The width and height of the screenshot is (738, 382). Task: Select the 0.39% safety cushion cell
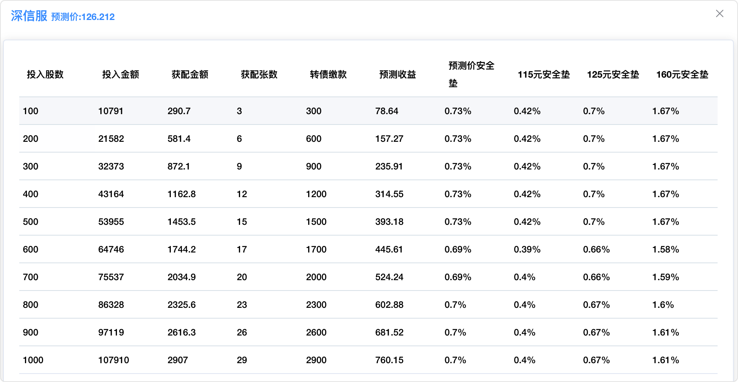(527, 249)
